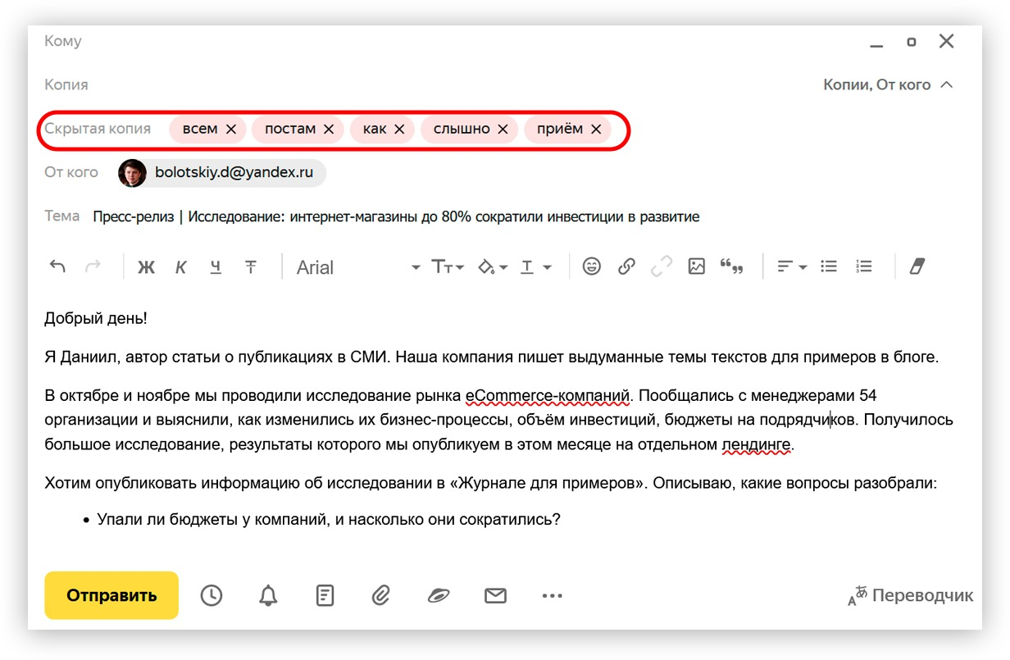Screen dimensions: 1010x660
Task: Apply quote formatting
Action: (731, 266)
